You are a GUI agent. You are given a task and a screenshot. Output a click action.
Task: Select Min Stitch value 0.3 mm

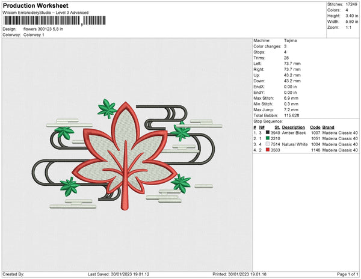click(x=291, y=104)
